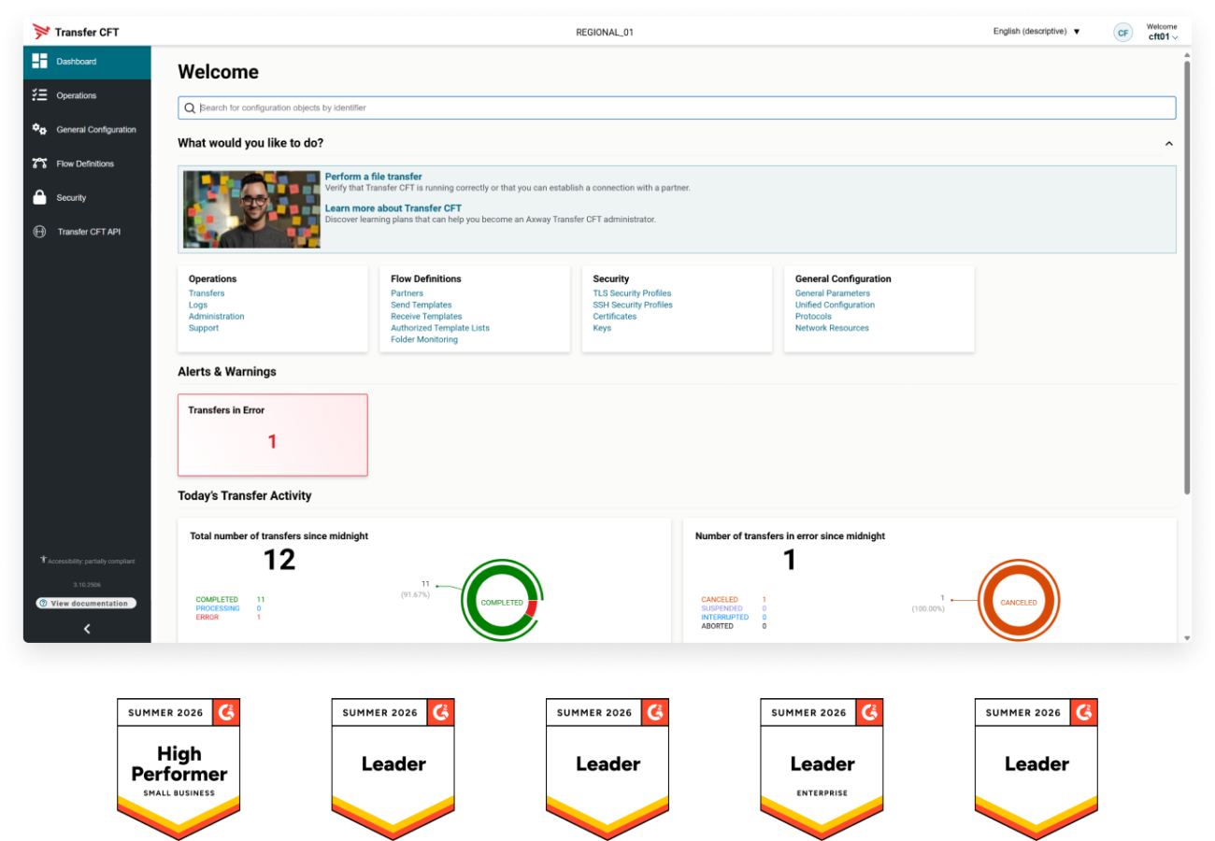The image size is (1215, 841).
Task: Click the welcome banner photo thumbnail
Action: (251, 209)
